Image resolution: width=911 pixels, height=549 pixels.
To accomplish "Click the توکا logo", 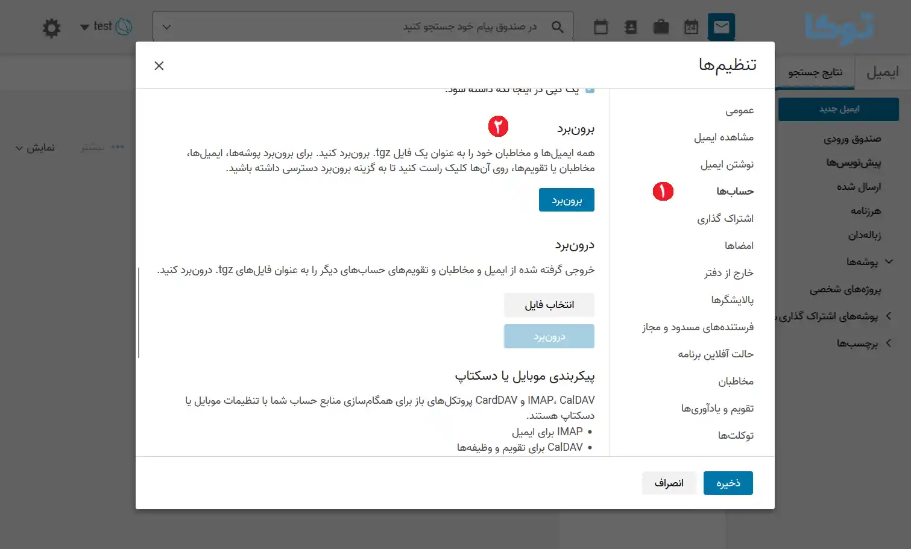I will [x=839, y=28].
